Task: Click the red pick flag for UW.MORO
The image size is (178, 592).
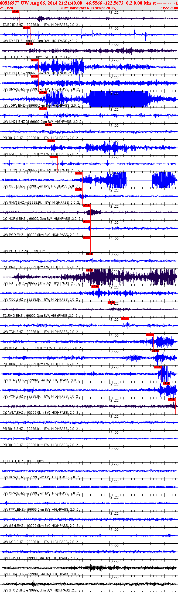Action: coord(150,335)
